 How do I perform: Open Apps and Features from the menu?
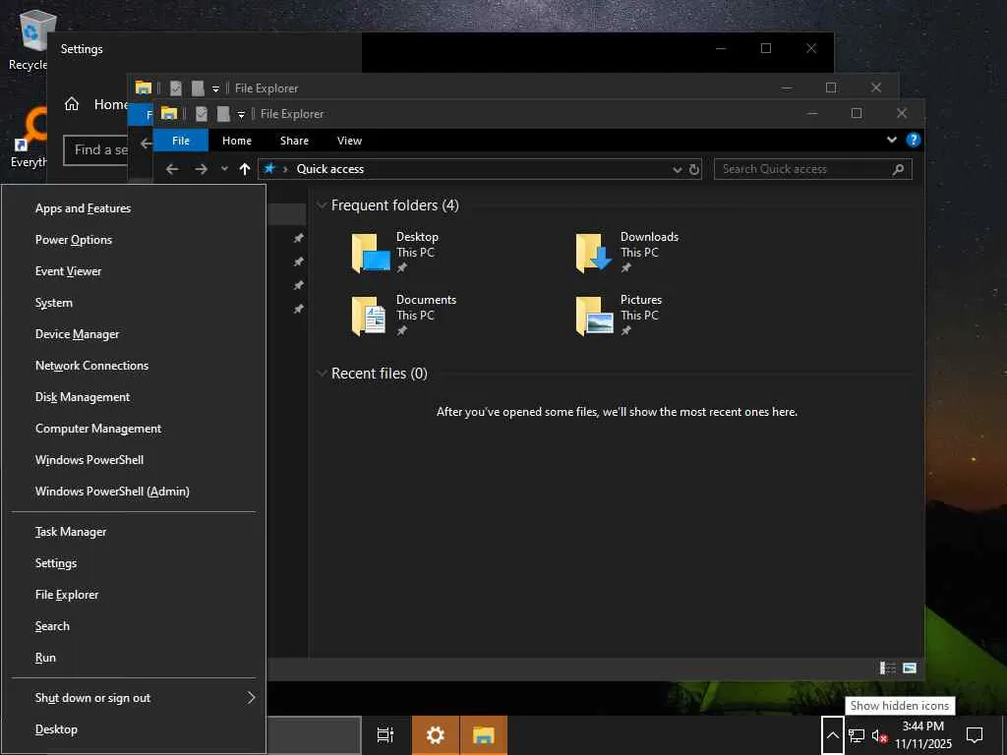tap(134, 208)
